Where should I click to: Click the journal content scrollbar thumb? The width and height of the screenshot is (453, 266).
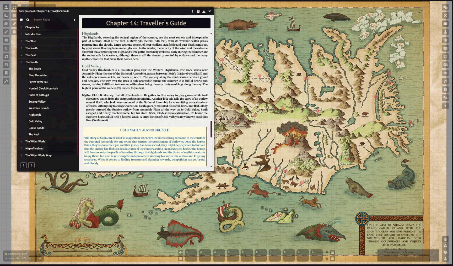[x=211, y=129]
